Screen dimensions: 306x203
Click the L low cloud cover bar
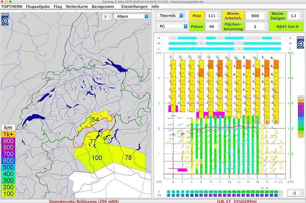(225, 49)
